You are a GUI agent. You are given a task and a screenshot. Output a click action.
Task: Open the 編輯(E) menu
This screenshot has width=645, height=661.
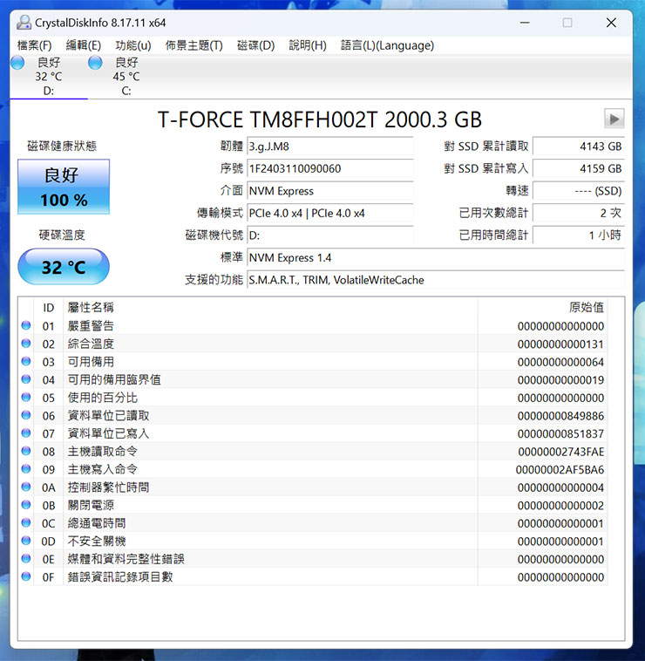[x=84, y=45]
